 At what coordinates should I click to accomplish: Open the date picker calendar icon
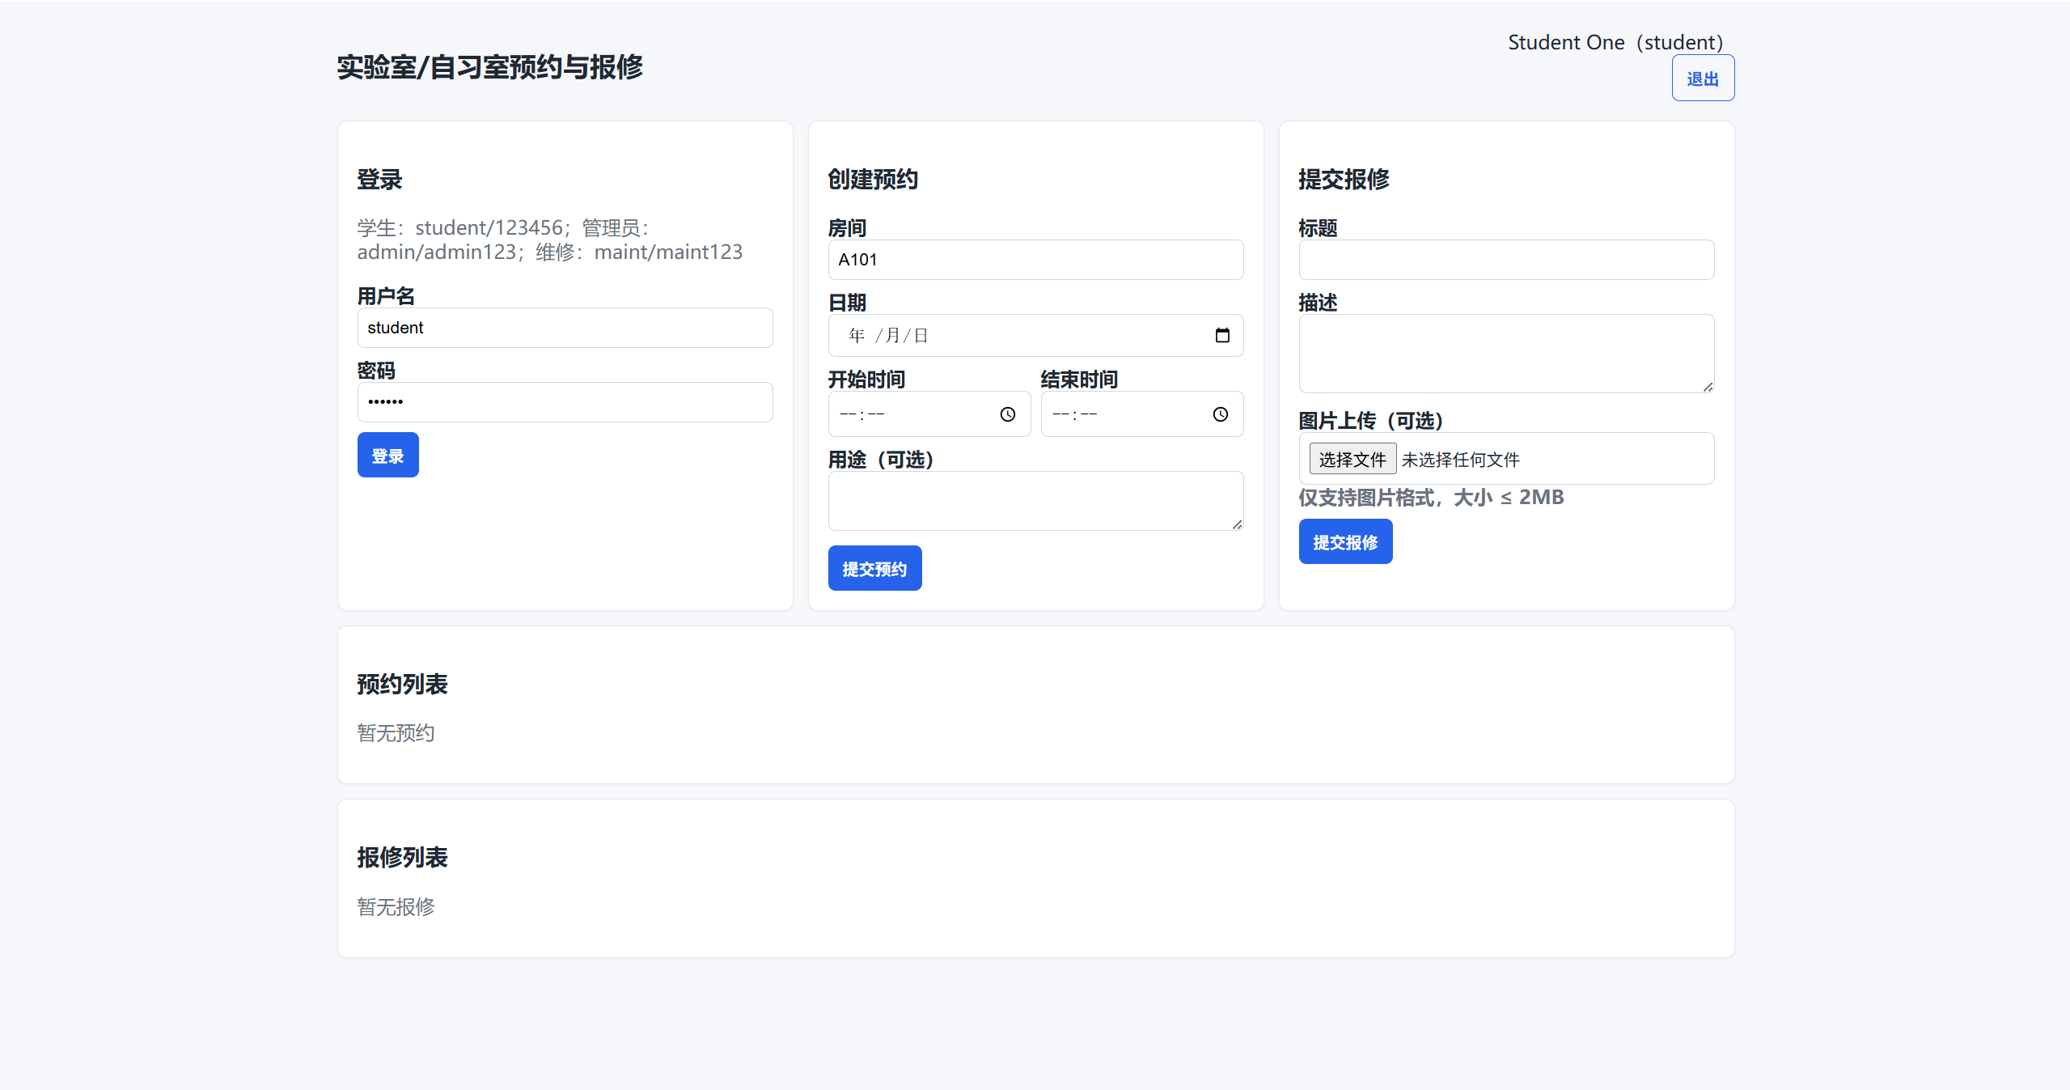1222,335
